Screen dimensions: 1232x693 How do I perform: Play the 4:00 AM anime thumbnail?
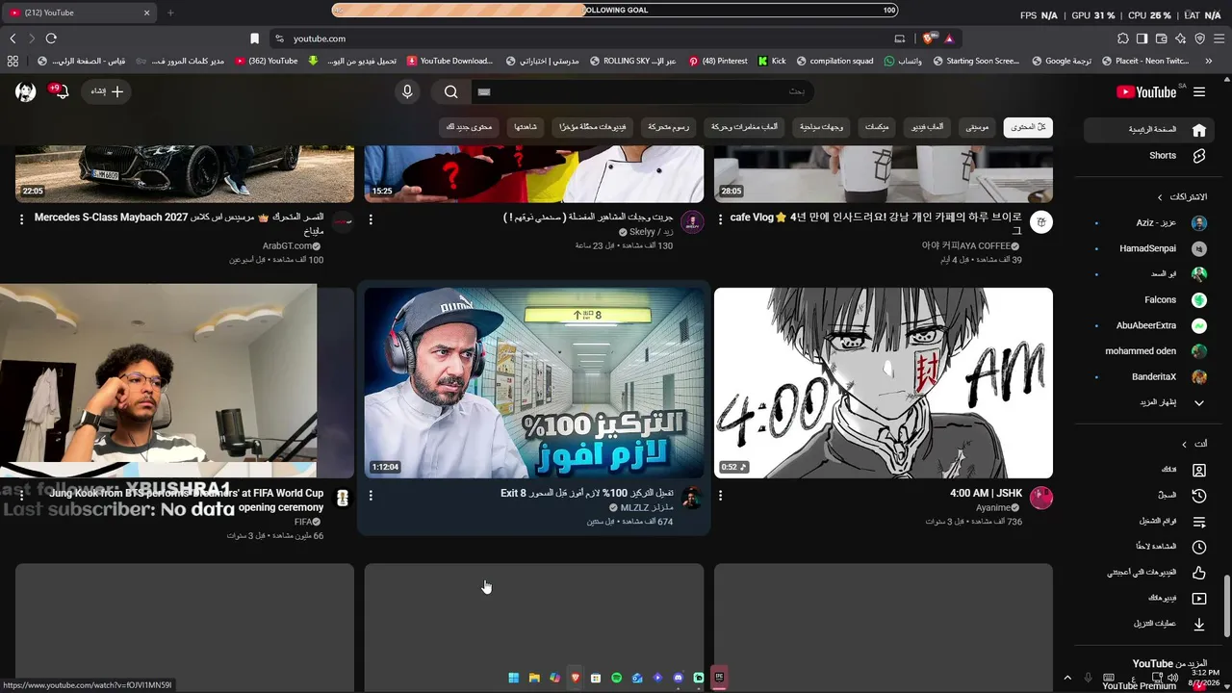[884, 383]
